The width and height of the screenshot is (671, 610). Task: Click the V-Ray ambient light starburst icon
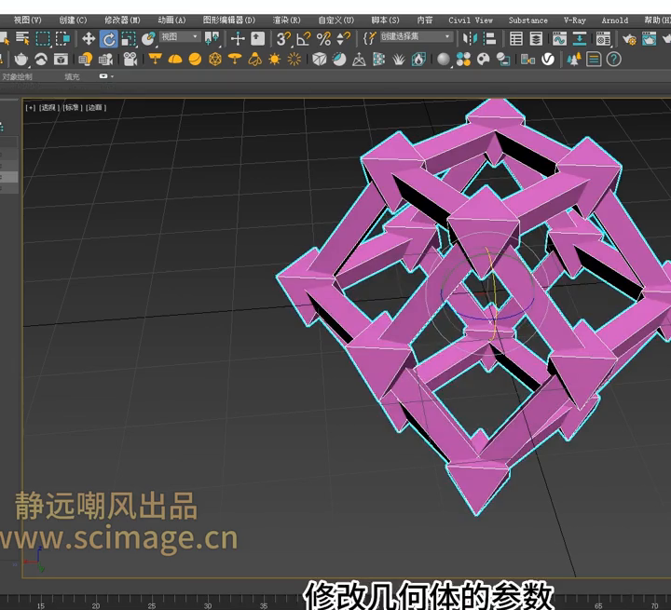point(294,59)
